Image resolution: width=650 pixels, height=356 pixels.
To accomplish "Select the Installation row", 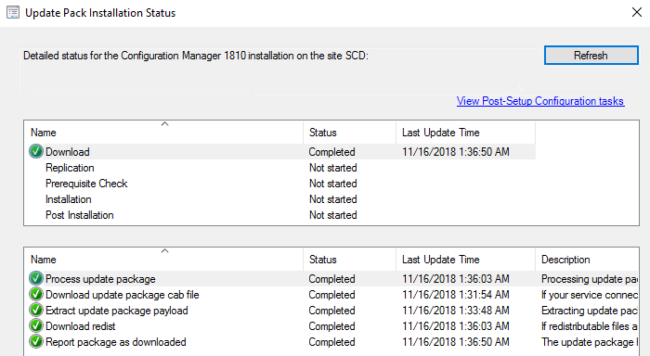I will click(279, 199).
